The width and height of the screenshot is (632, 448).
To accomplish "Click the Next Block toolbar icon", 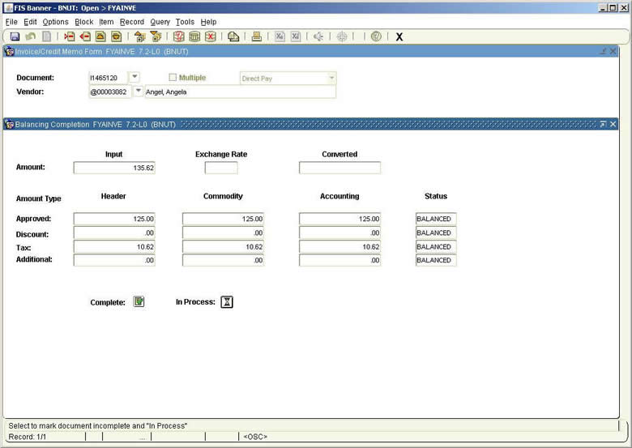I will [156, 36].
